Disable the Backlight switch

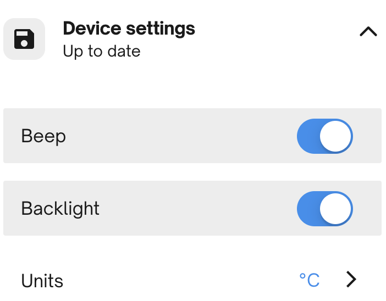[324, 209]
